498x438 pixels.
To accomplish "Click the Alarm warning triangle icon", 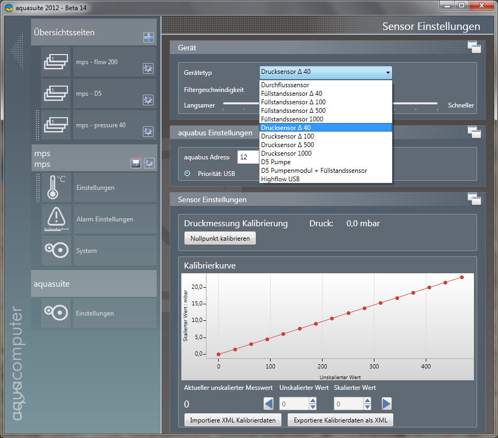I will [56, 219].
